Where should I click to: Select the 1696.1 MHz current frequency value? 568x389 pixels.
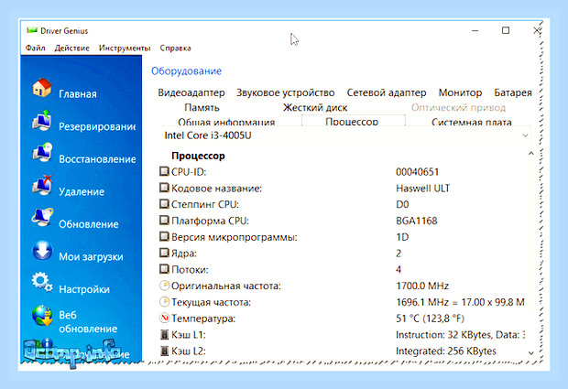click(x=460, y=302)
